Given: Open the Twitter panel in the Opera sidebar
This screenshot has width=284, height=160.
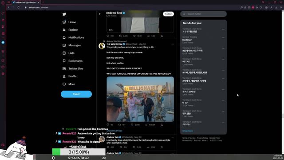Looking at the screenshot, I should (x=3, y=42).
